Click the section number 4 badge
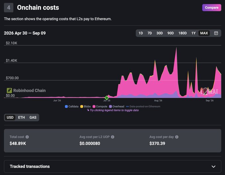 point(9,8)
